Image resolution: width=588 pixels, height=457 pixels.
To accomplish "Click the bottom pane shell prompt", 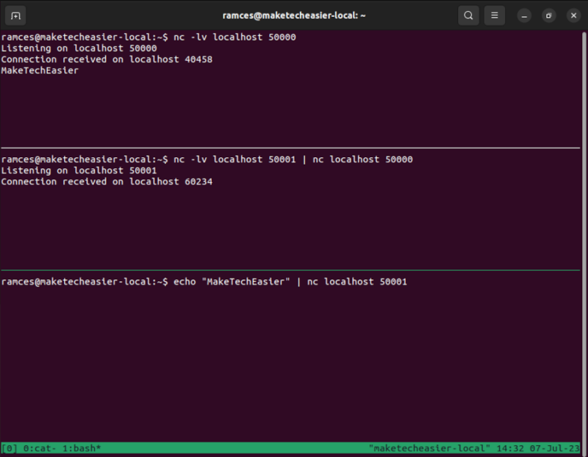I will pyautogui.click(x=81, y=281).
